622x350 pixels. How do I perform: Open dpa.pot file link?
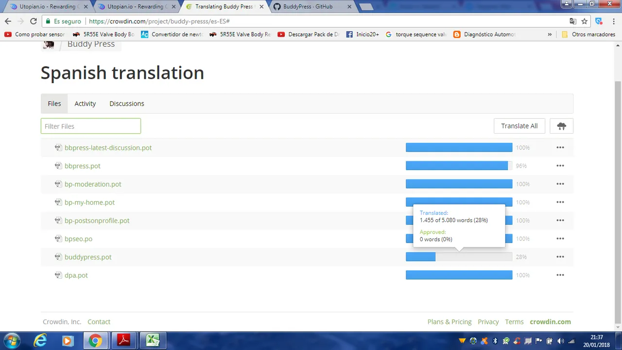point(76,275)
